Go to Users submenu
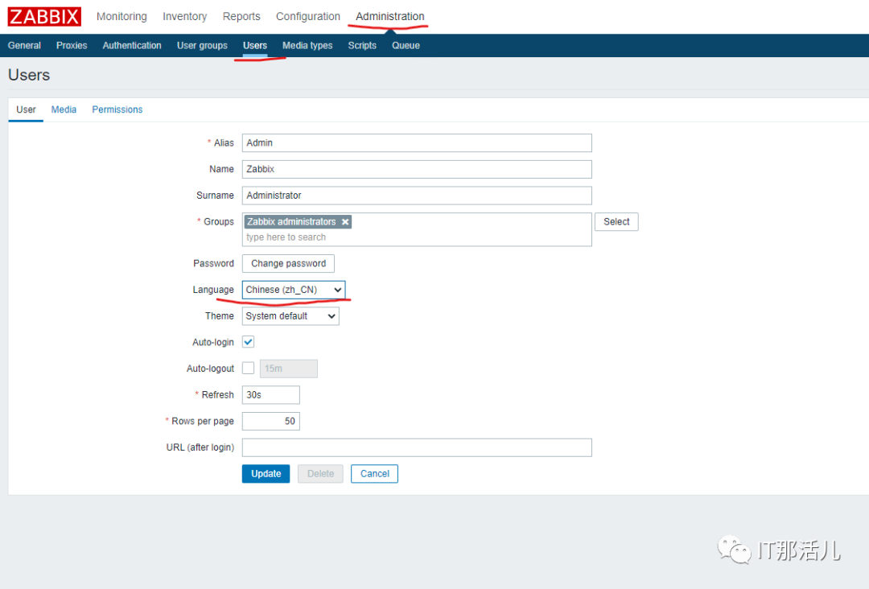The width and height of the screenshot is (869, 589). (x=255, y=45)
